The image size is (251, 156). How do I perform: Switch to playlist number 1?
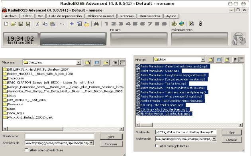[106, 24]
